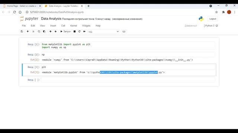Close the Home Page tab
Screen dimensions: 238x133
tap(40, 6)
